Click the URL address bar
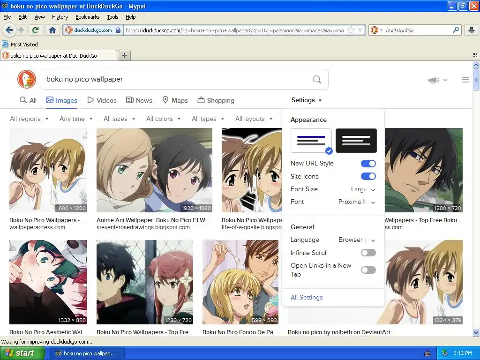 (x=234, y=30)
